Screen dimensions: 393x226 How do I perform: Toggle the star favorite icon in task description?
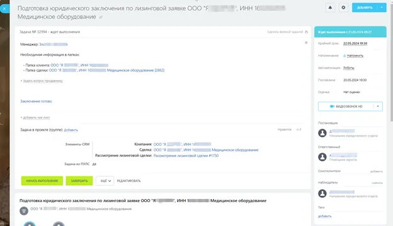[x=306, y=43]
